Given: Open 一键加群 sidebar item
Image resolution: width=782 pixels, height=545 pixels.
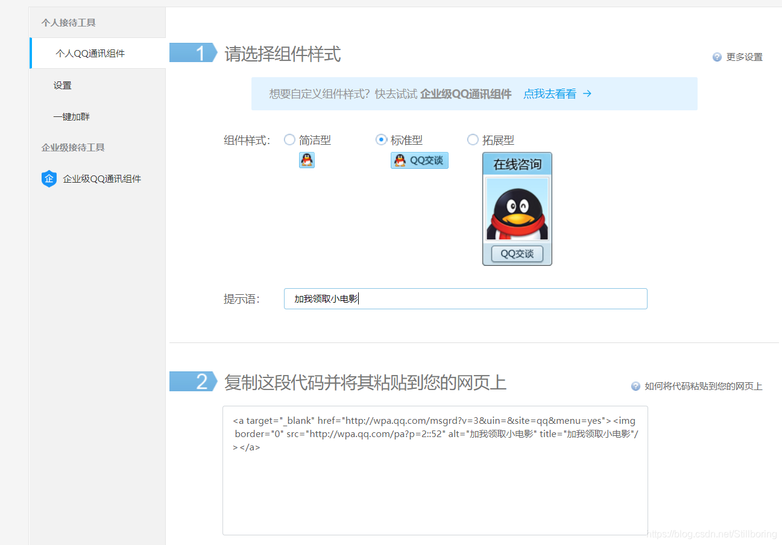Looking at the screenshot, I should tap(72, 116).
